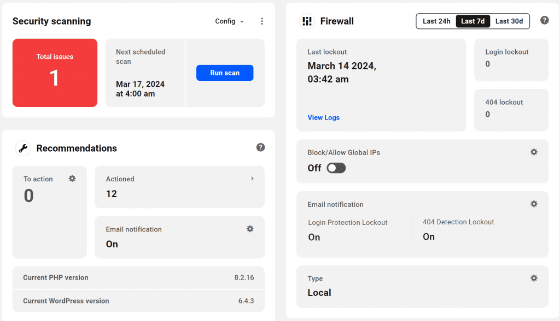
Task: Switch to Last 7d tab
Action: [473, 21]
